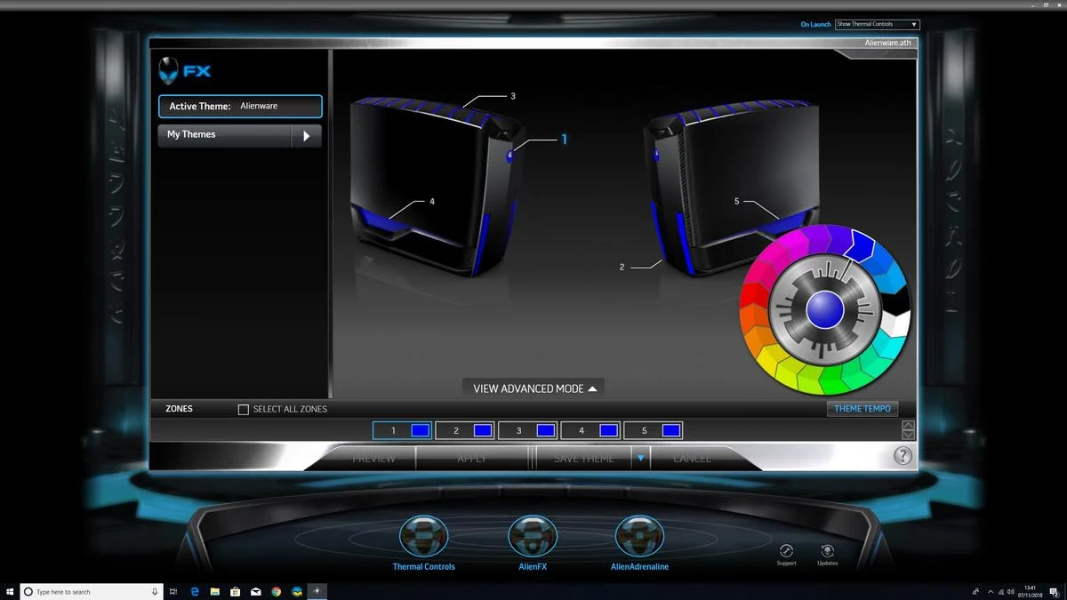Open the Thermal Controls module

point(424,536)
